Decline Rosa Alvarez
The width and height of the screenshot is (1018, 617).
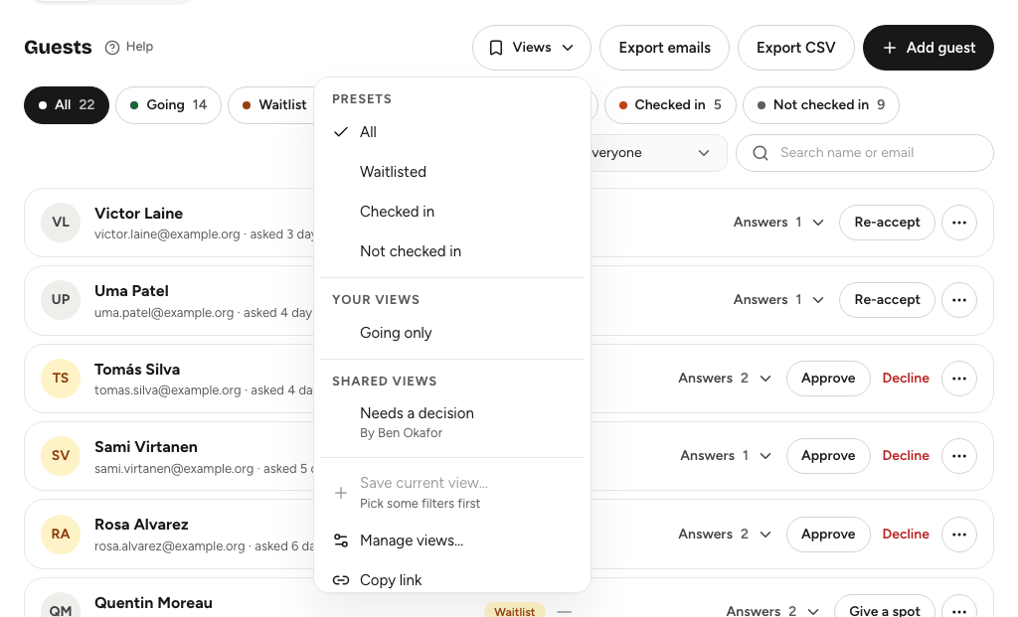click(906, 534)
